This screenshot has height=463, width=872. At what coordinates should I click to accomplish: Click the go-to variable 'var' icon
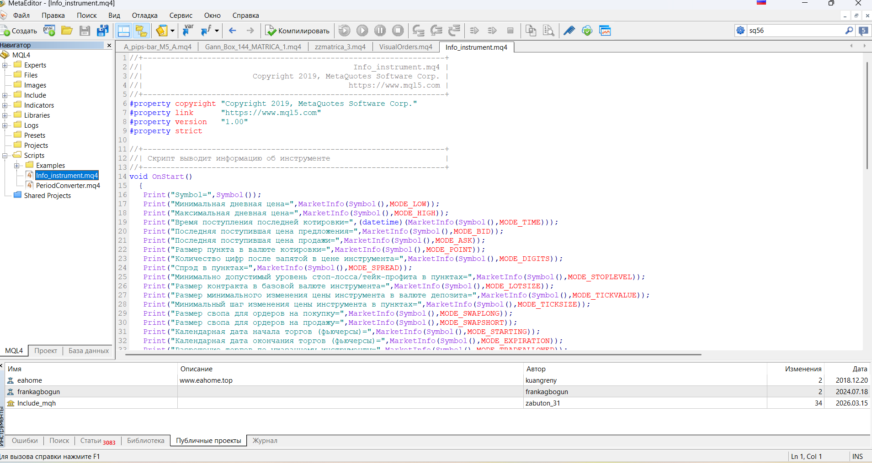(188, 31)
